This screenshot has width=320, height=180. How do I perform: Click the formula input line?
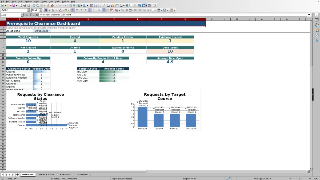[x=173, y=15]
